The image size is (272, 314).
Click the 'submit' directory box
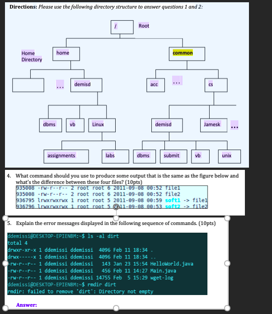pyautogui.click(x=174, y=156)
